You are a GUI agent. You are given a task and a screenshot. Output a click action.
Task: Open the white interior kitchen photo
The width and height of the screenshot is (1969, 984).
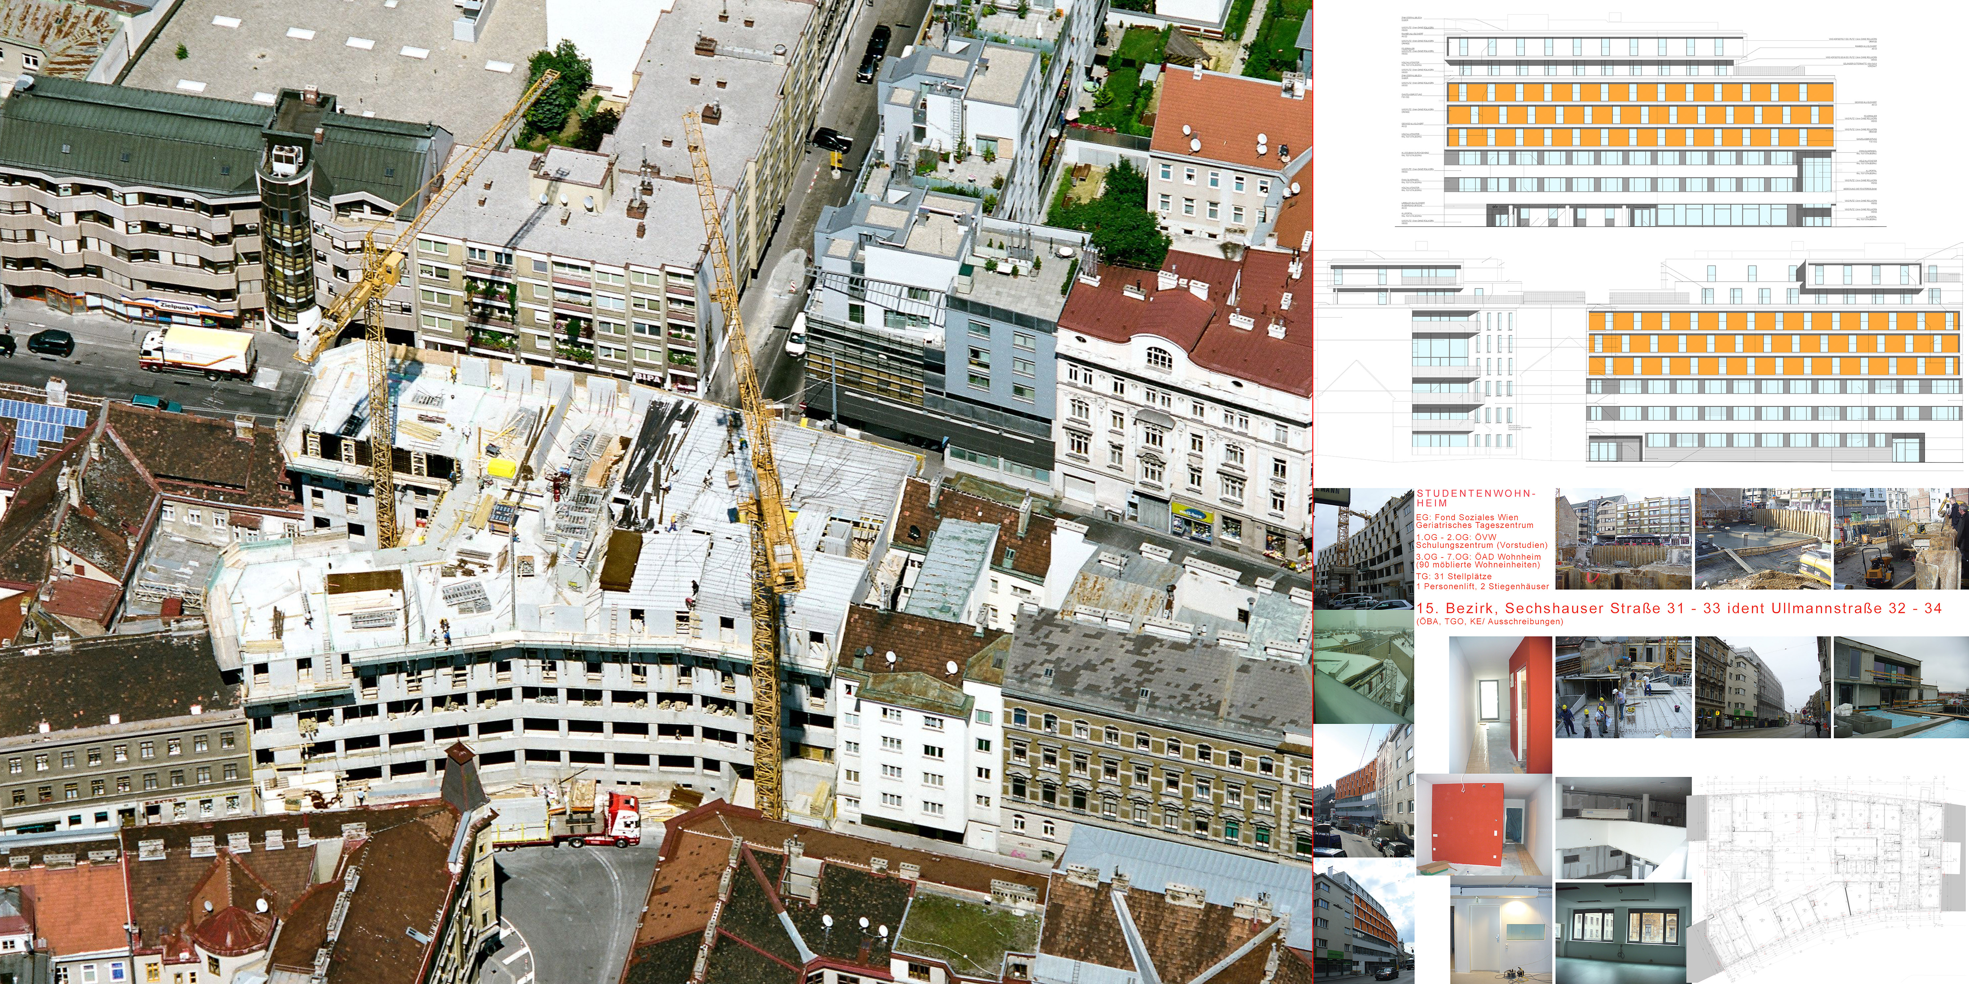(1623, 828)
